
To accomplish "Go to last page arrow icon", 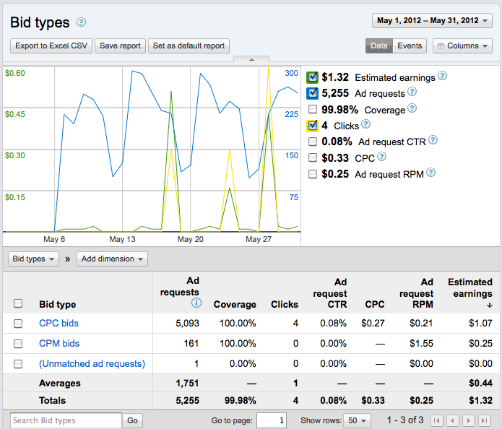I will click(x=485, y=420).
